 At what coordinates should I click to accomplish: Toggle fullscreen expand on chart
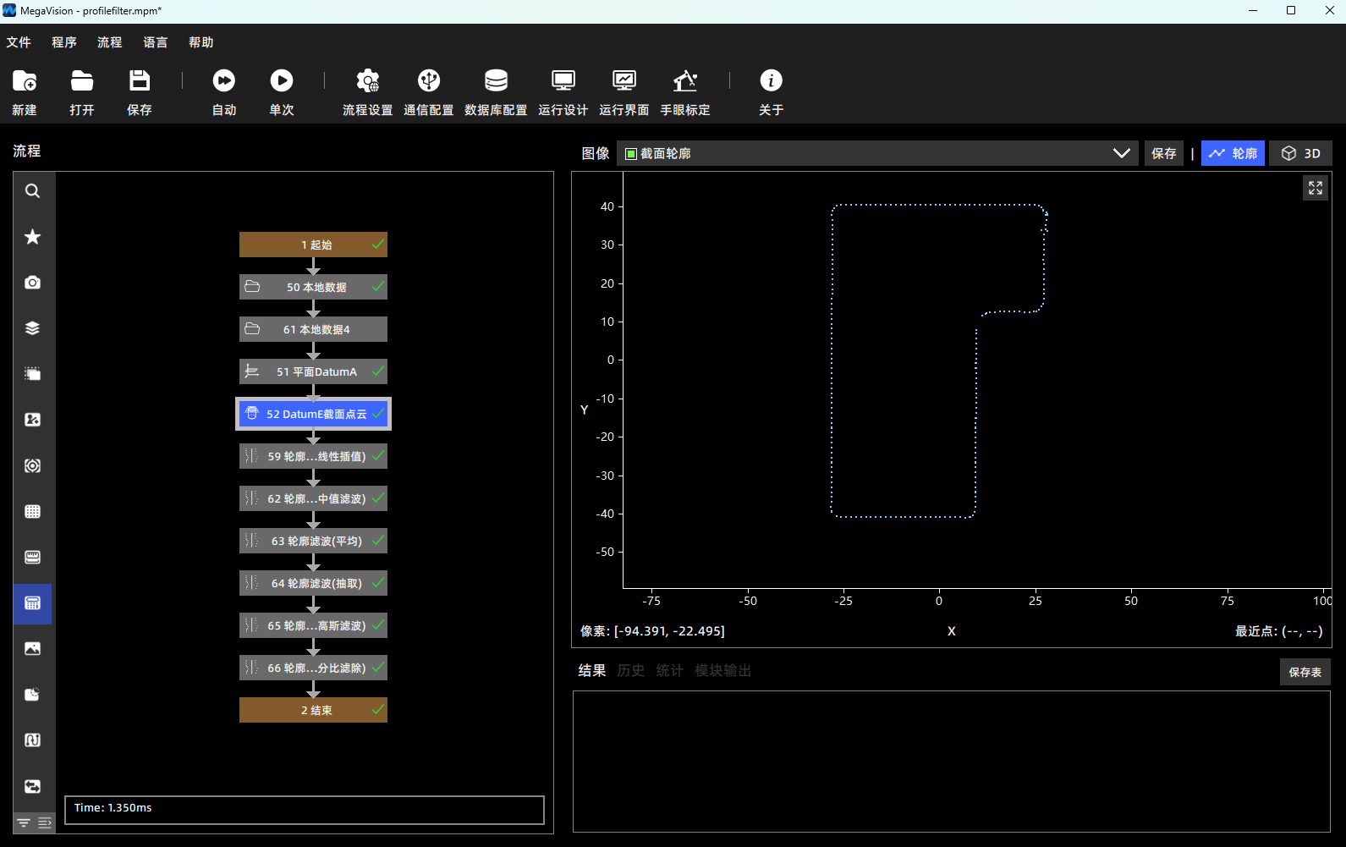pos(1316,188)
